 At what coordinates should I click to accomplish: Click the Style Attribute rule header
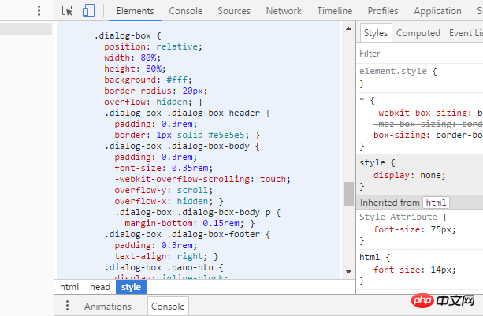pos(398,217)
